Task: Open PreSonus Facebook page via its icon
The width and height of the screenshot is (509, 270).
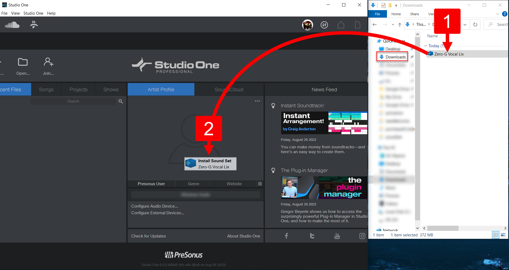Action: 286,236
